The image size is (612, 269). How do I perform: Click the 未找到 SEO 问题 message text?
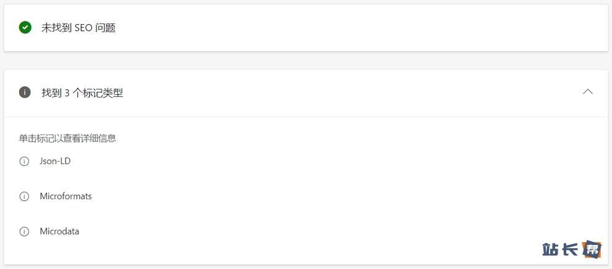pos(79,28)
